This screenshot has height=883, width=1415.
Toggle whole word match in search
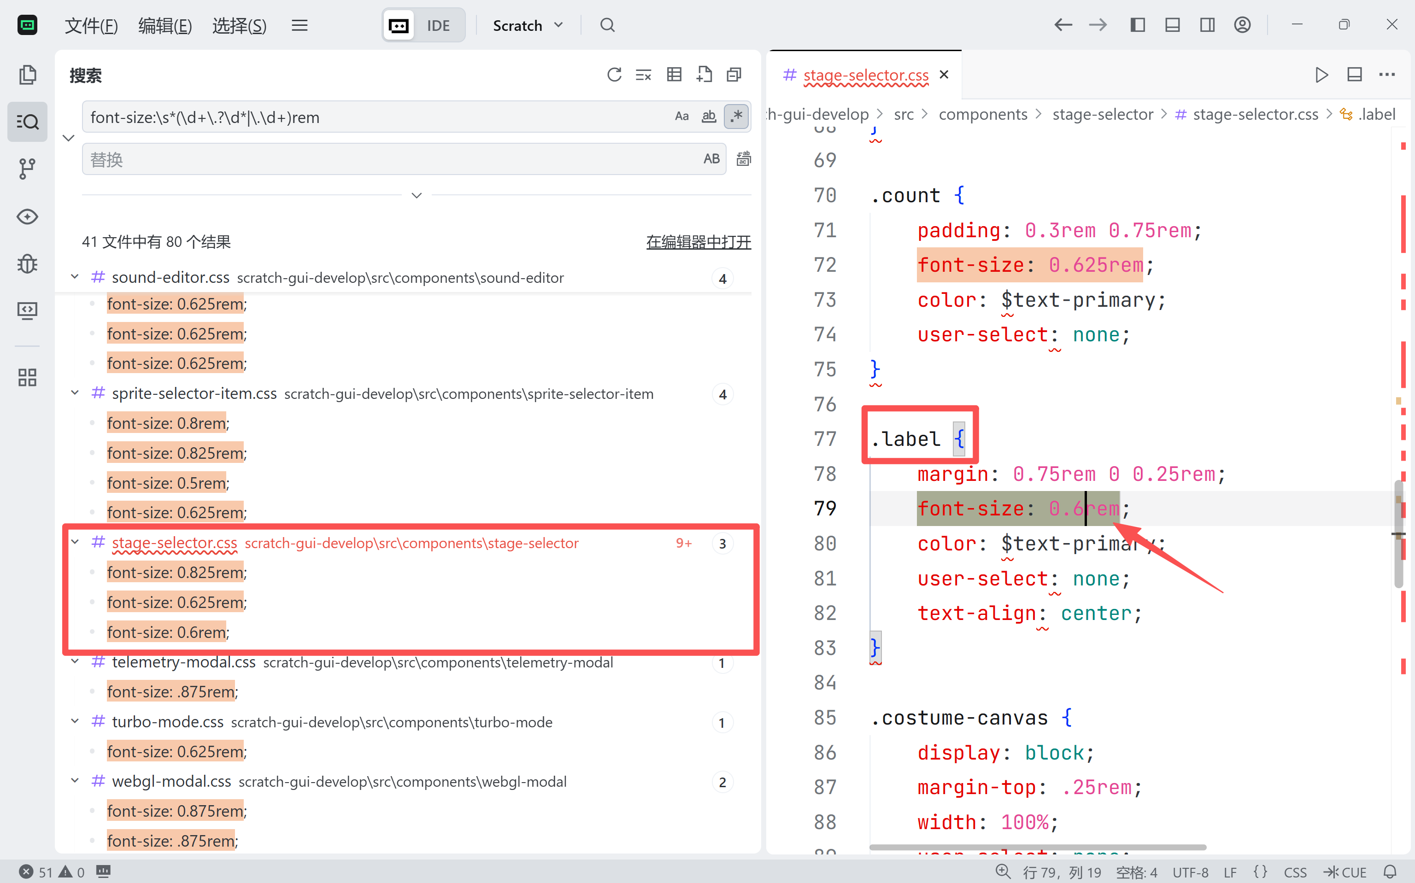coord(709,116)
